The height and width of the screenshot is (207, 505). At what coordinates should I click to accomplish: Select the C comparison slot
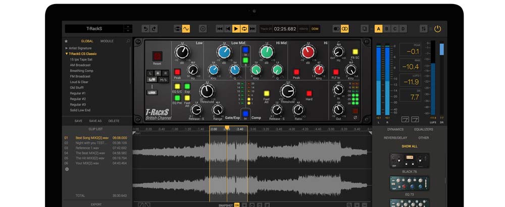[x=395, y=29]
